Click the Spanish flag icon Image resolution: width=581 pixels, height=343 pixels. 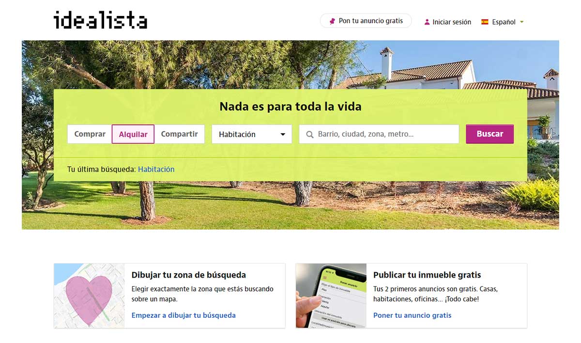(x=485, y=22)
